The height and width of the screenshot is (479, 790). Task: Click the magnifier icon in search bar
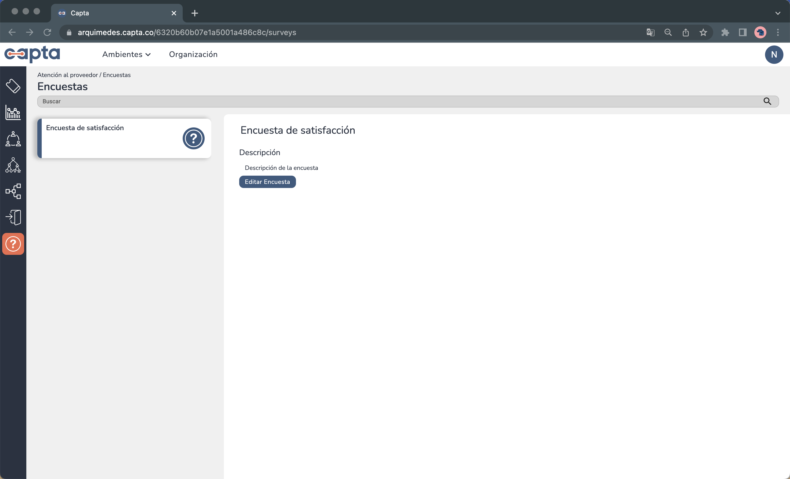tap(767, 101)
